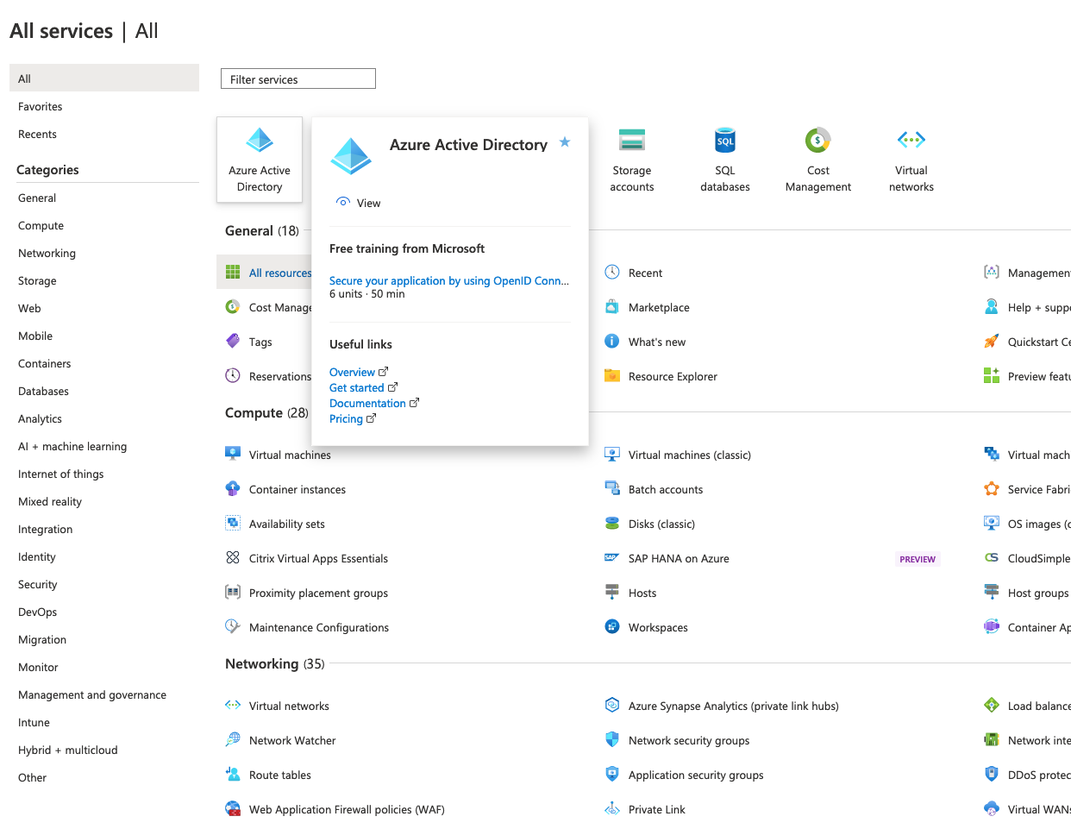
Task: Click the Network Watcher globe icon
Action: pos(233,739)
